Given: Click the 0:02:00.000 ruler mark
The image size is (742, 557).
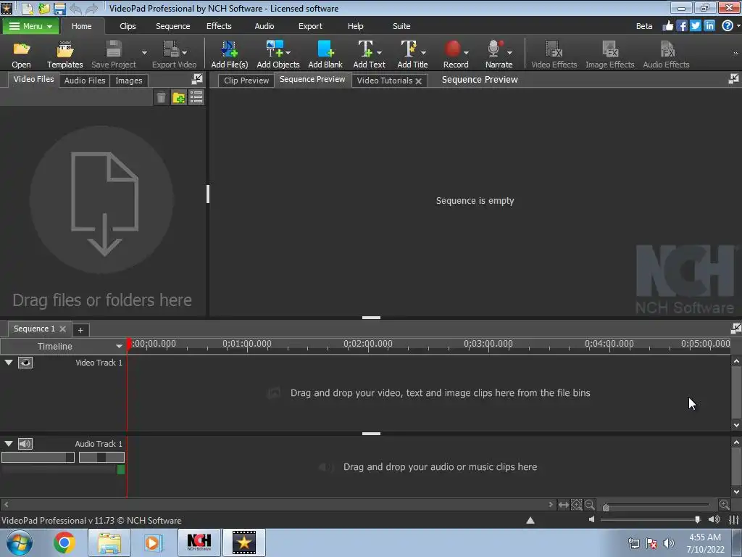Looking at the screenshot, I should (x=367, y=344).
